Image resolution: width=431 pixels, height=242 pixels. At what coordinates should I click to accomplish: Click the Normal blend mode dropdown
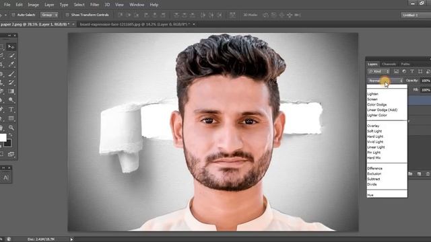[x=385, y=81]
